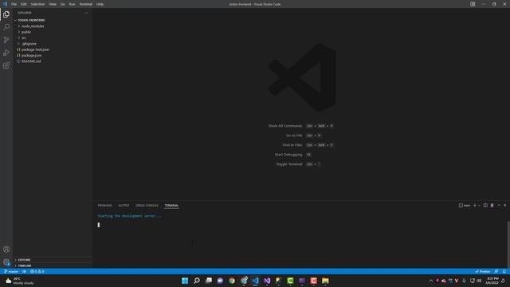
Task: Open Explorer's more actions ellipsis
Action: pos(86,13)
